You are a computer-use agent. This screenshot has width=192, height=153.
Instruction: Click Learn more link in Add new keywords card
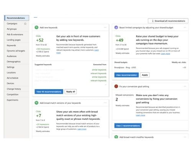click(96, 50)
